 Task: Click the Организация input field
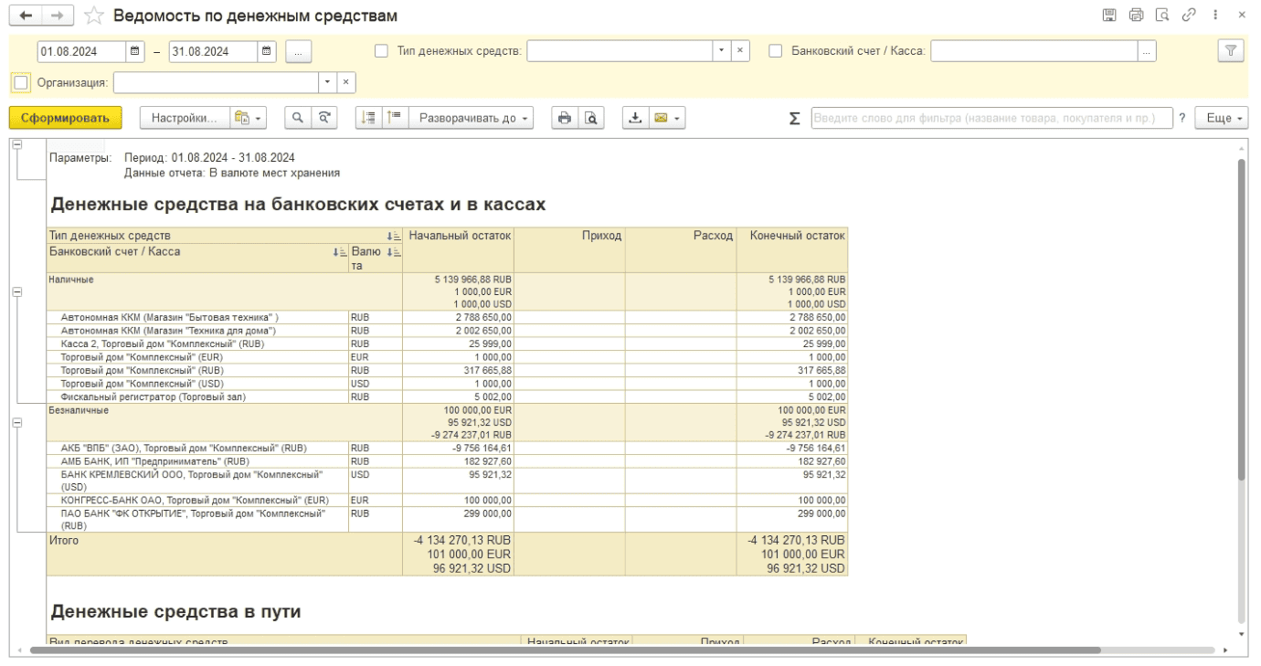[x=217, y=82]
